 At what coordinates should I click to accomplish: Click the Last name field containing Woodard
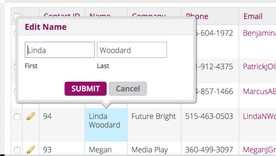coord(132,50)
